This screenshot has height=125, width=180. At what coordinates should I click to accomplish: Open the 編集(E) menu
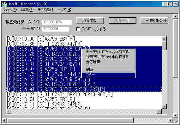tap(27, 10)
